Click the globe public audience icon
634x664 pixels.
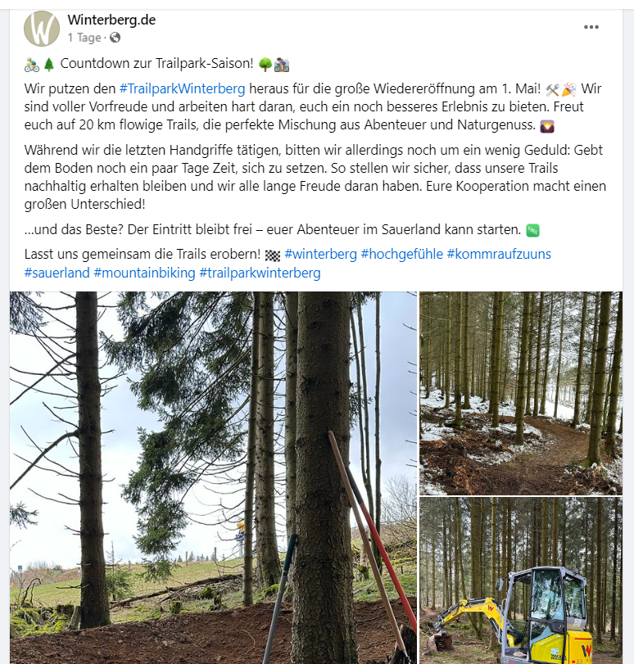[x=115, y=38]
